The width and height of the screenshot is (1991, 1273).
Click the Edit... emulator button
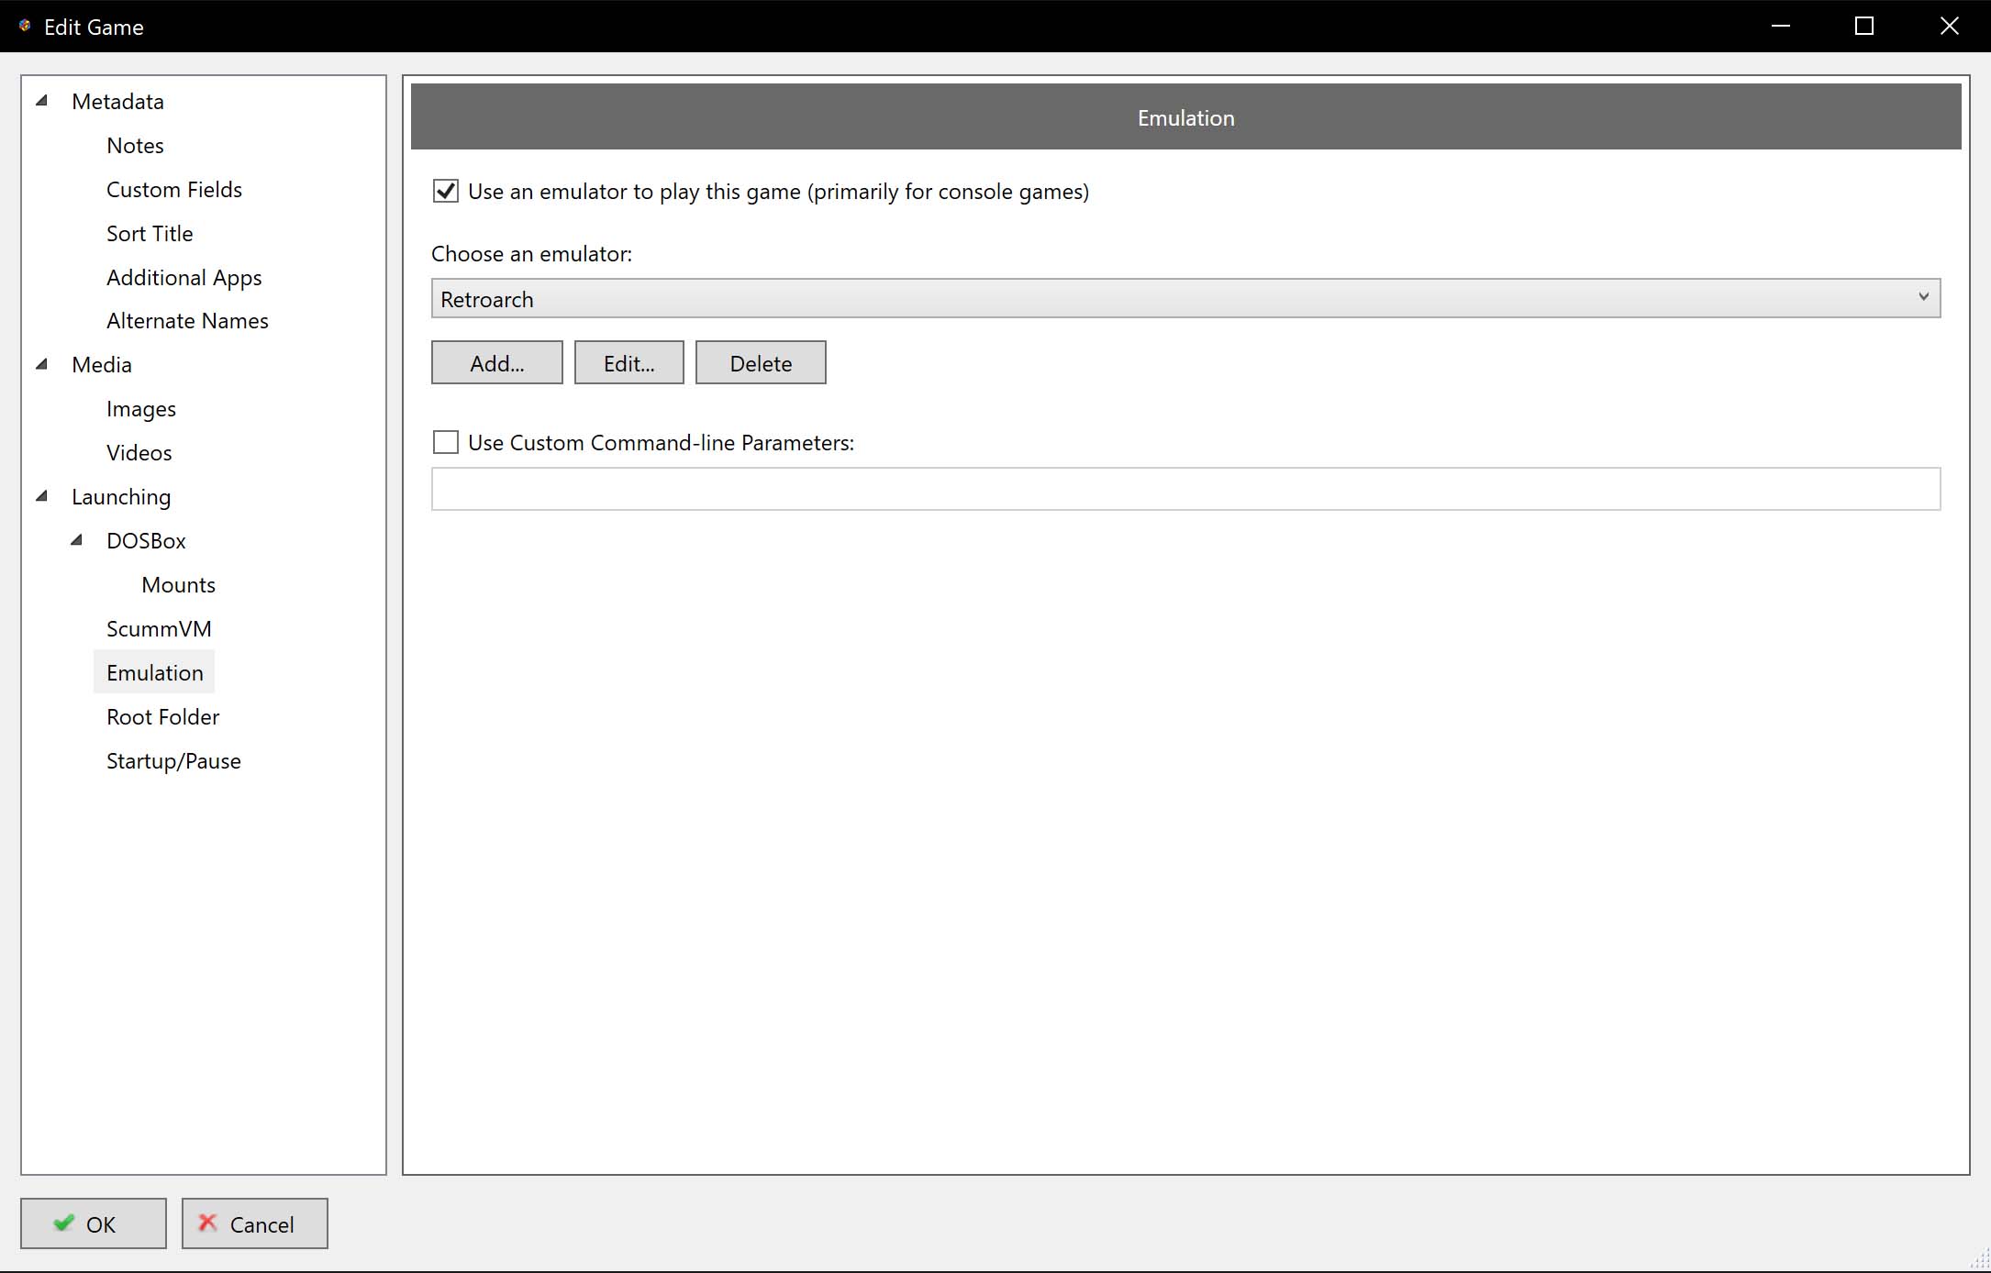coord(629,362)
